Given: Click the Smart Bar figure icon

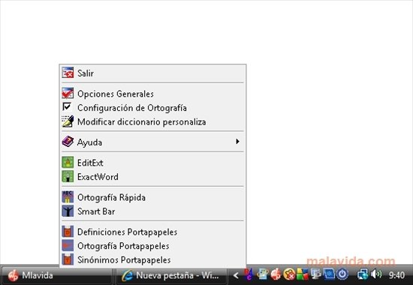Looking at the screenshot, I should 68,211.
